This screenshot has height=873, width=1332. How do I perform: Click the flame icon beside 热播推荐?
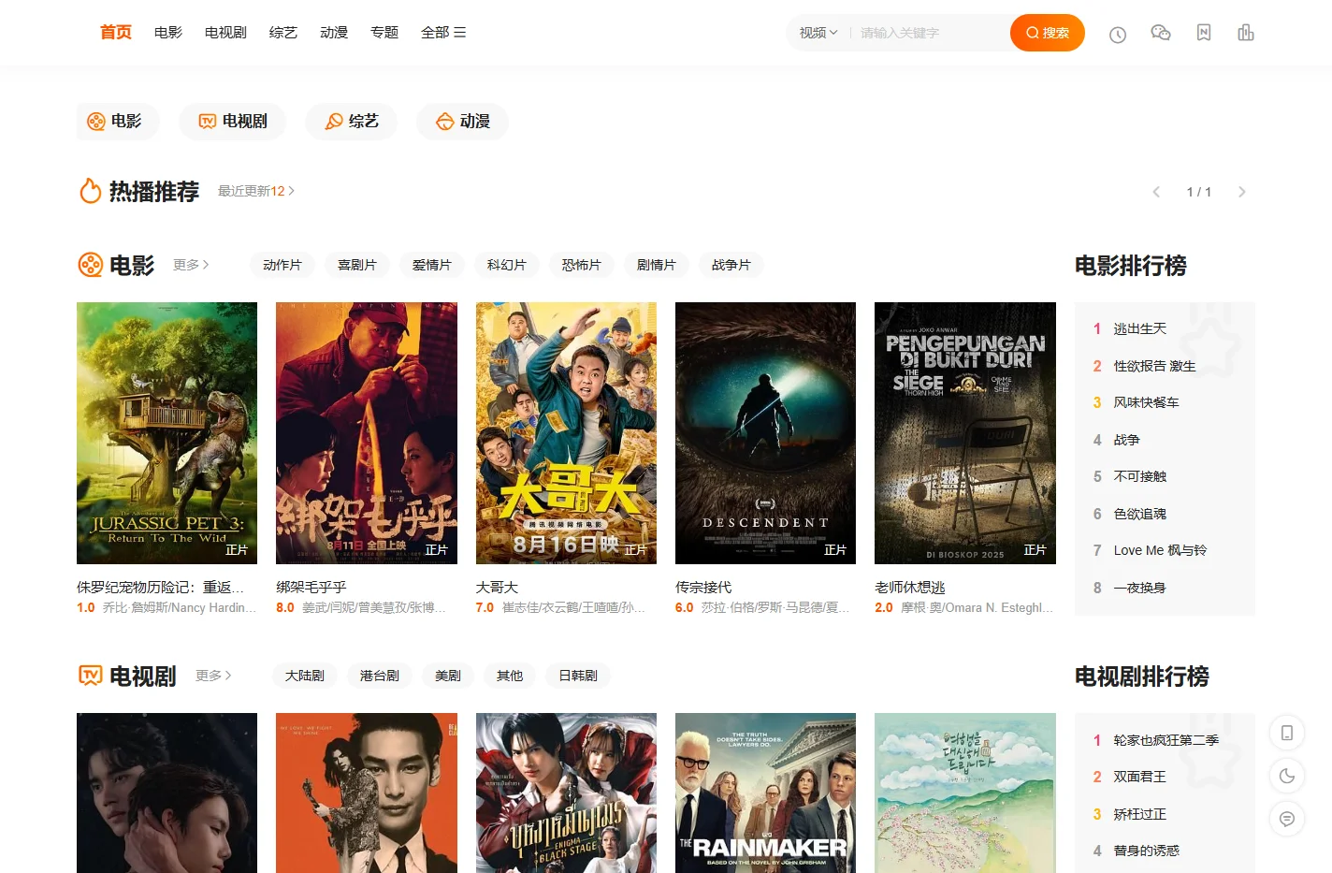tap(90, 191)
